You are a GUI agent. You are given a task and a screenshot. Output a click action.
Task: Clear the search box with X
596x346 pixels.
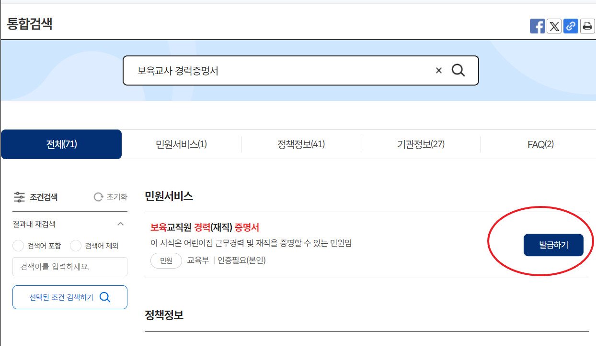pyautogui.click(x=438, y=71)
